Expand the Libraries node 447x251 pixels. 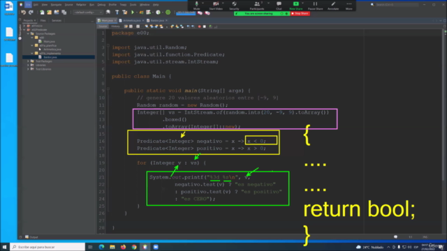[28, 65]
